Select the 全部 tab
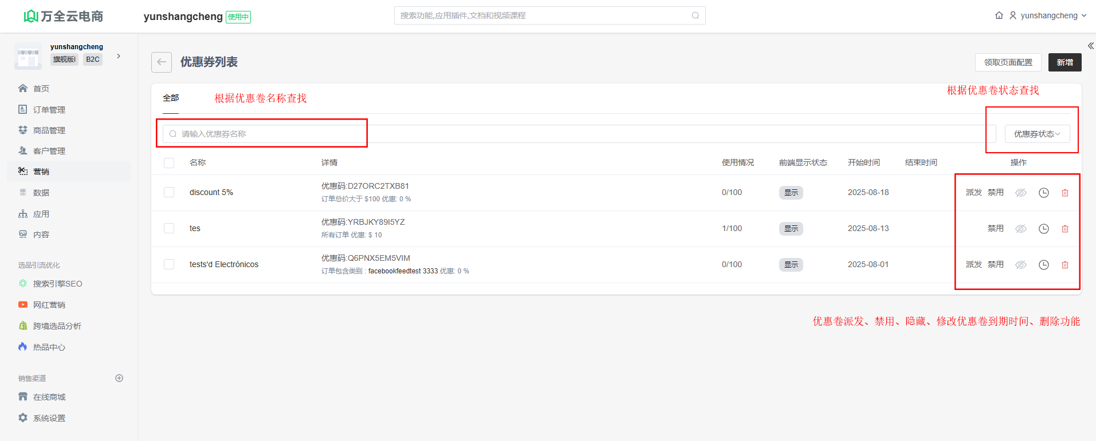This screenshot has width=1096, height=441. (171, 98)
